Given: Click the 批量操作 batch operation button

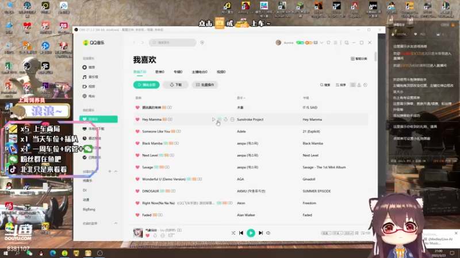Looking at the screenshot, I should (x=205, y=85).
